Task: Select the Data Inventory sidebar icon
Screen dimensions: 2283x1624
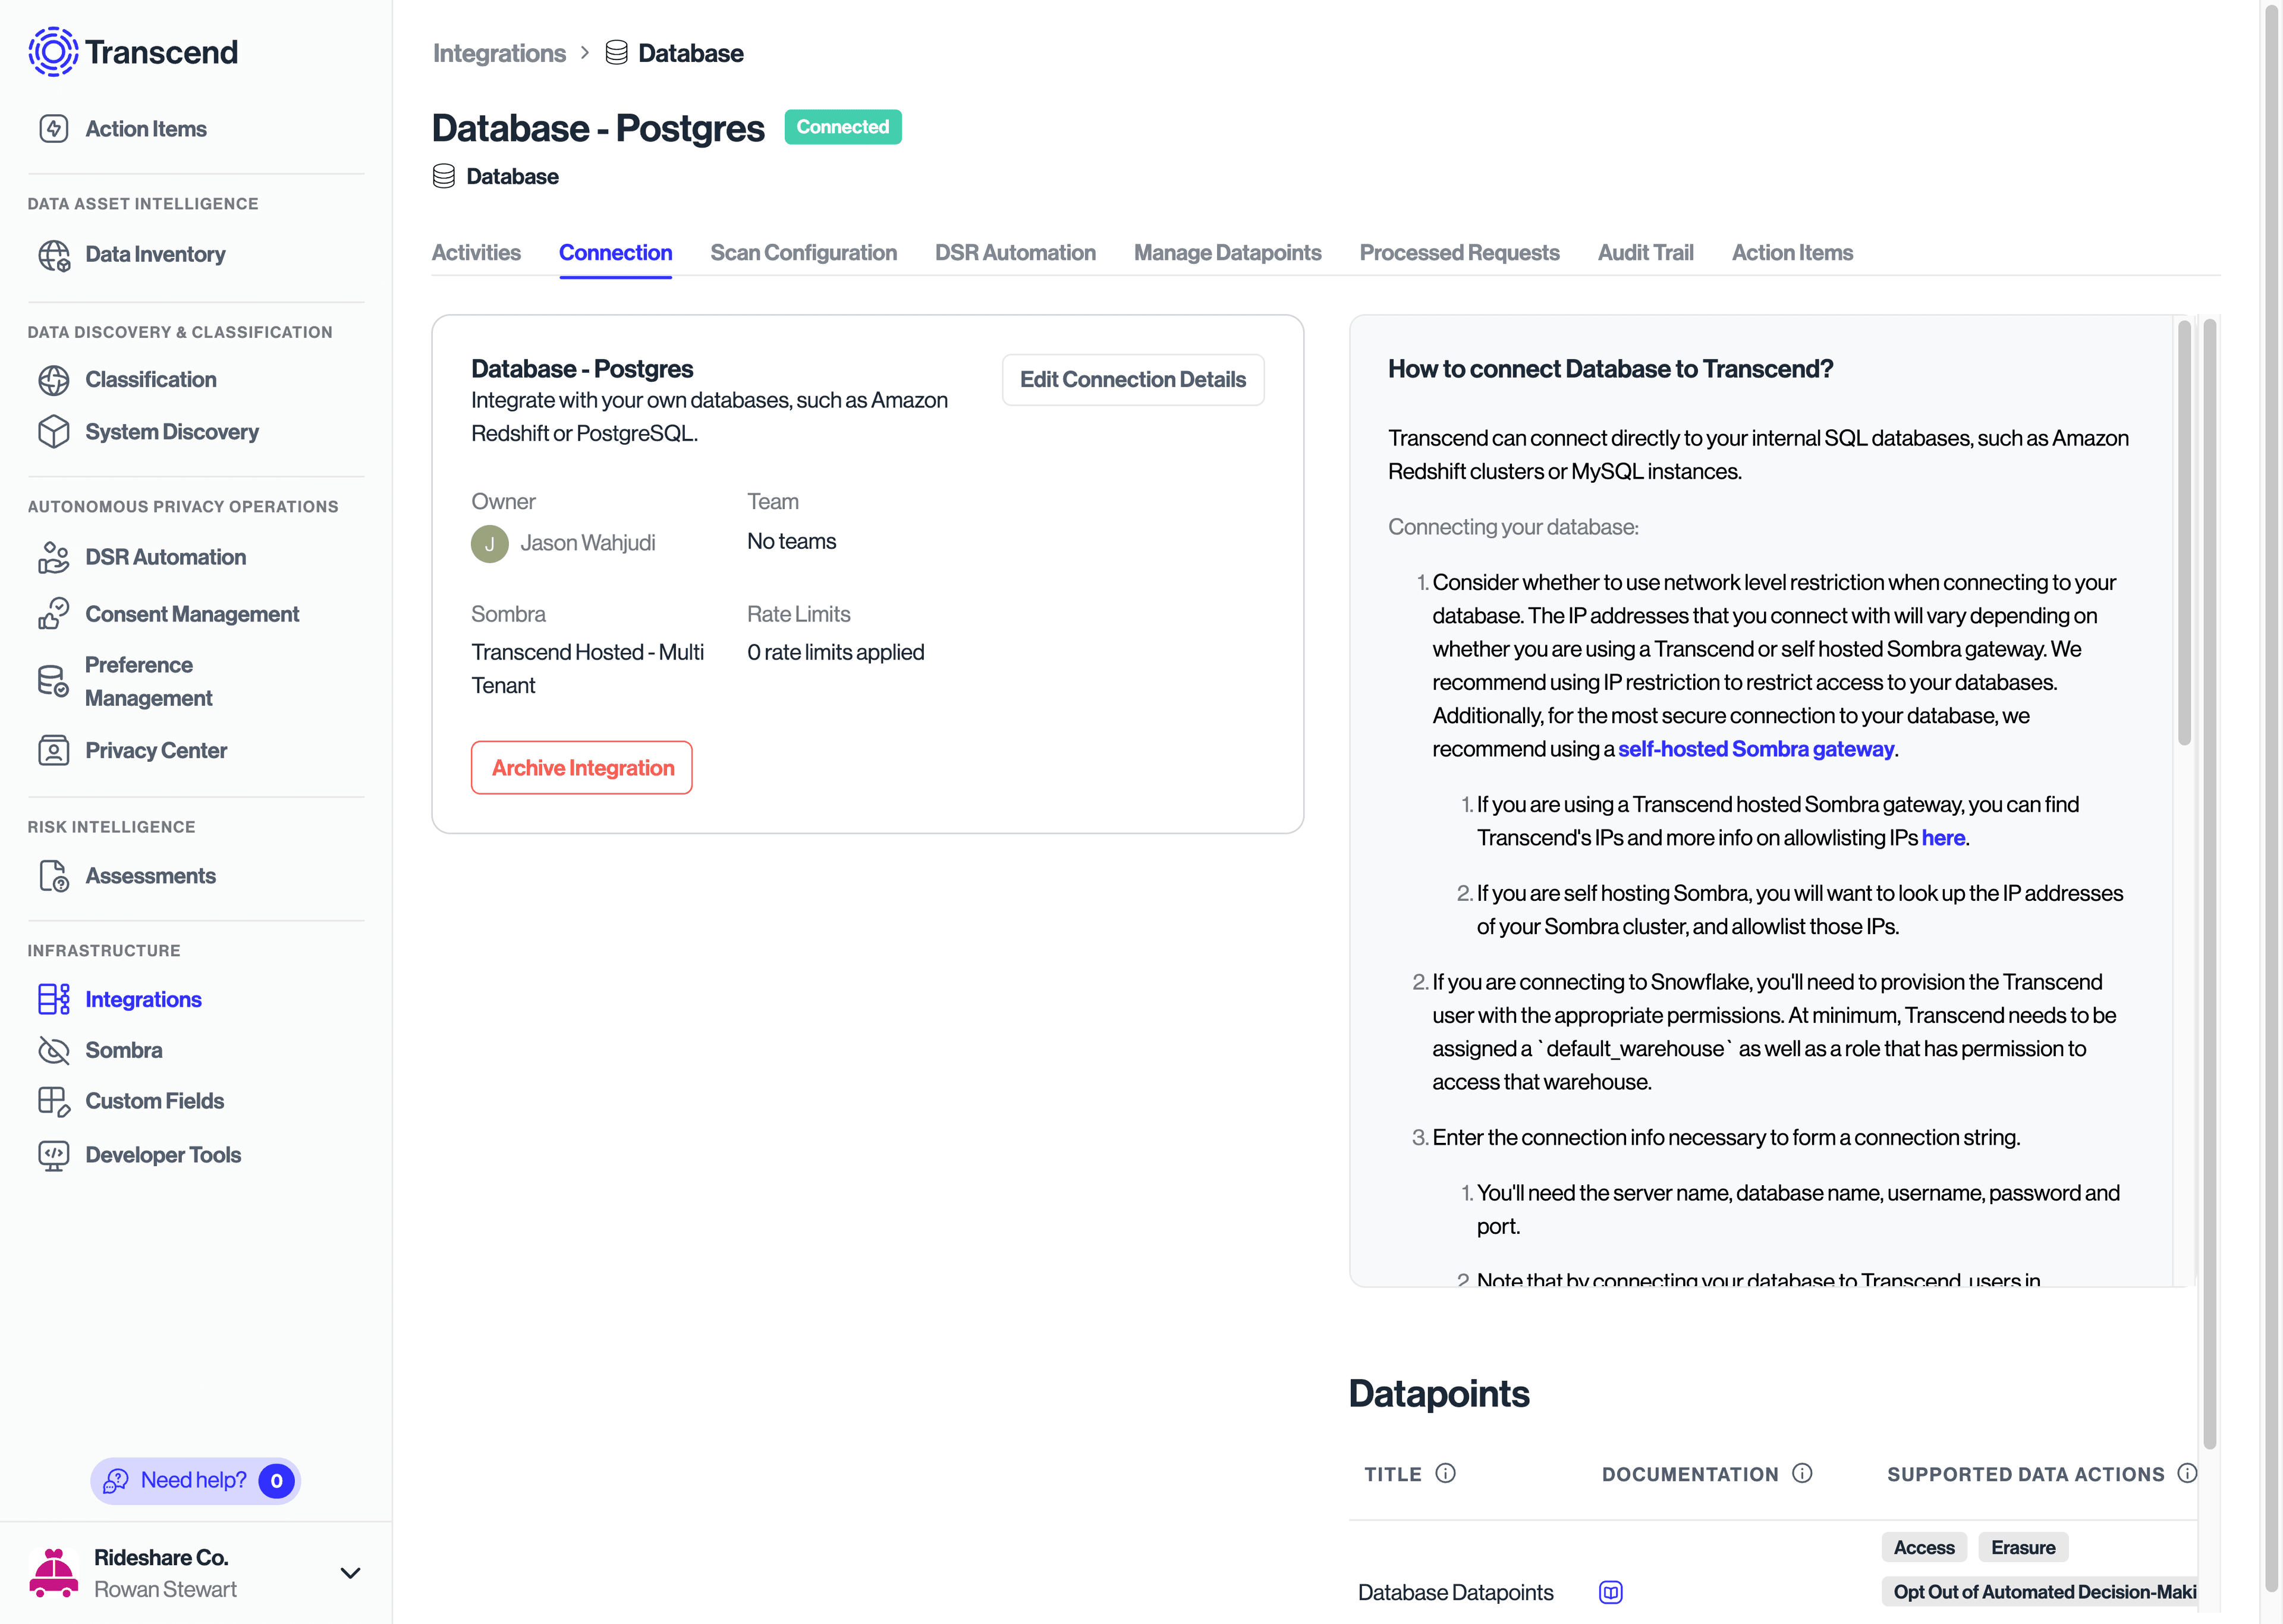Action: [55, 254]
